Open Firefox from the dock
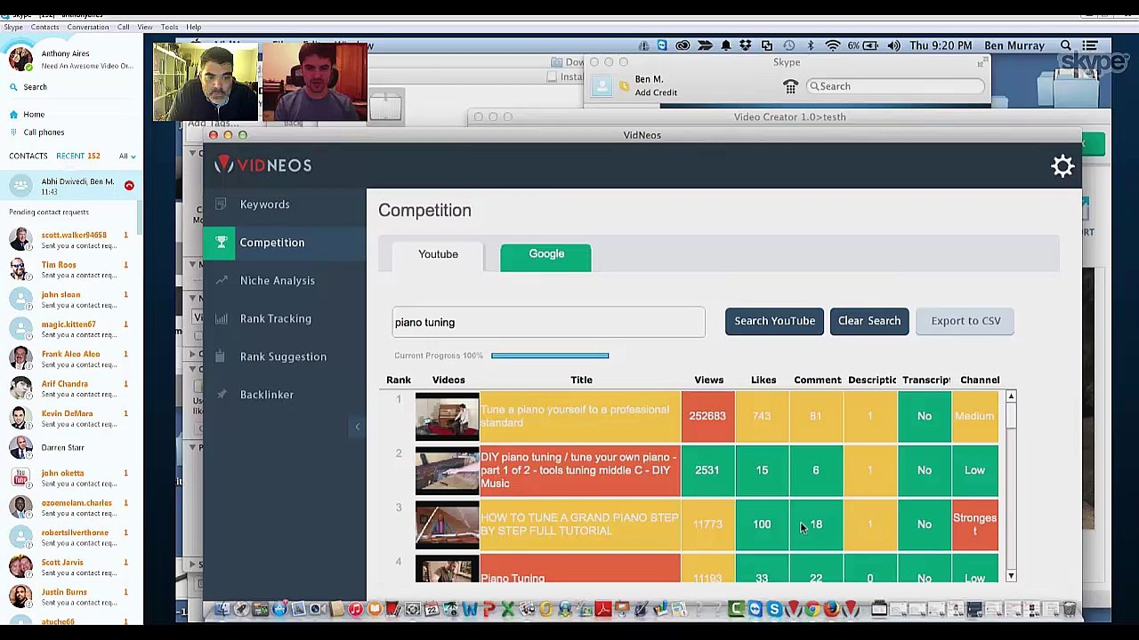The height and width of the screenshot is (640, 1139). (x=832, y=609)
